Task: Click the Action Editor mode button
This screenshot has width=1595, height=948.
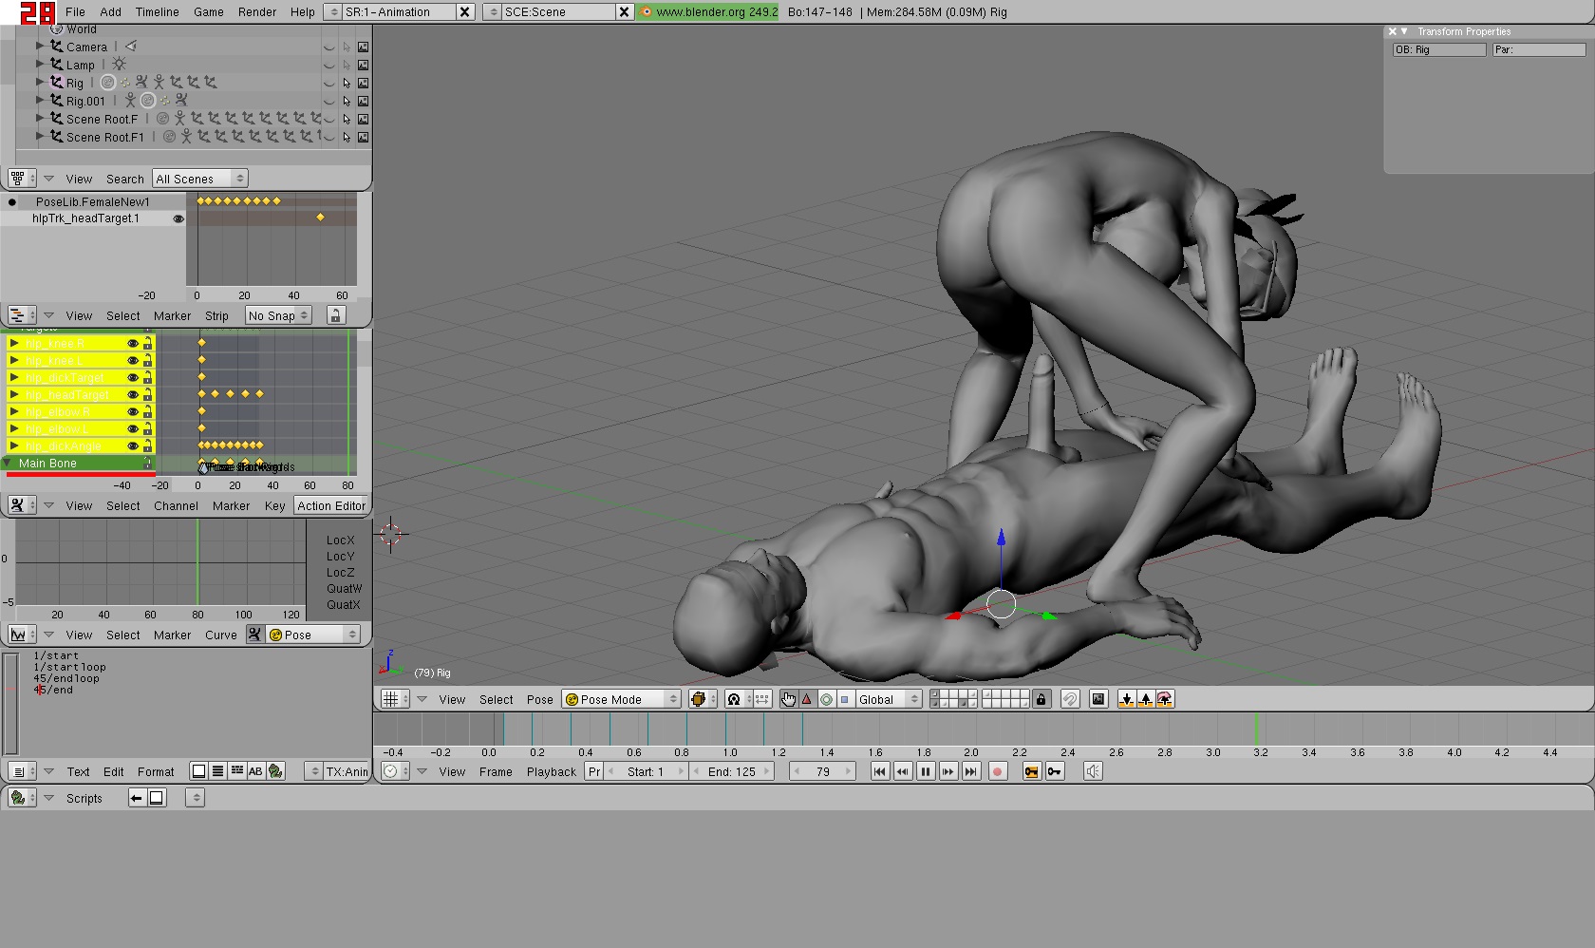Action: click(x=331, y=505)
